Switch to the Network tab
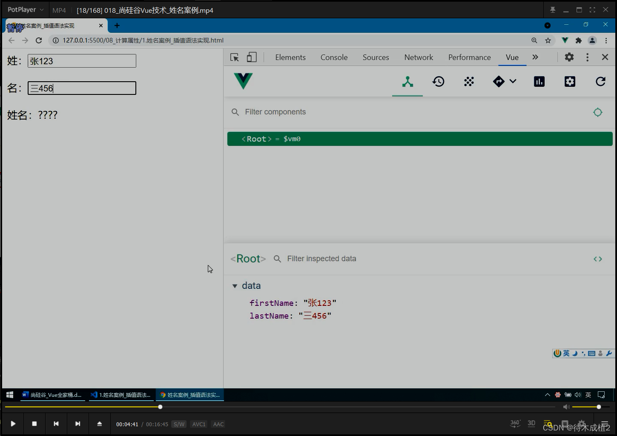 (419, 57)
